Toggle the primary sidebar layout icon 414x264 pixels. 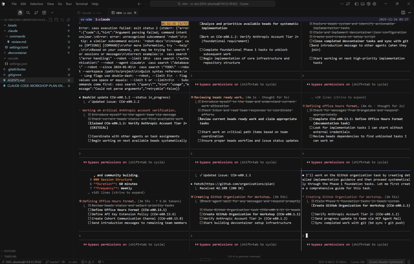click(357, 4)
